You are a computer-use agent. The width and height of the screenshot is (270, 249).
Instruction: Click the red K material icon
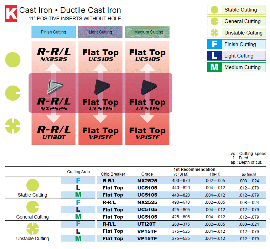tap(11, 14)
